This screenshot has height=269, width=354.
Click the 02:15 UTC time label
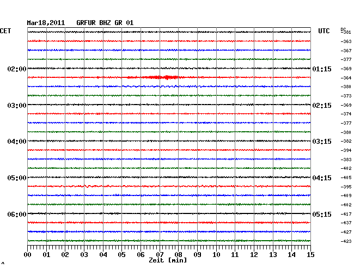click(x=322, y=106)
